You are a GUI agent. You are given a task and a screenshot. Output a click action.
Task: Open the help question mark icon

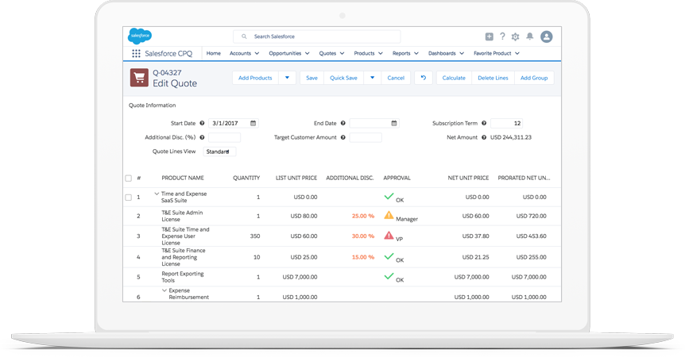tap(502, 36)
